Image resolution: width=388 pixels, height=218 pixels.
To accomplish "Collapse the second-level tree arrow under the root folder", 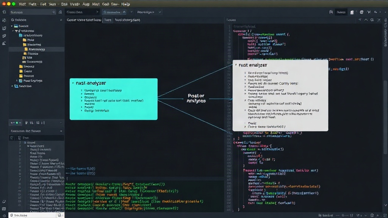I will click(x=13, y=31).
